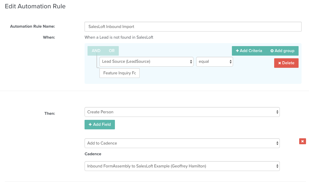The width and height of the screenshot is (309, 182).
Task: Click the Edit Automation Rule heading
Action: coord(35,6)
